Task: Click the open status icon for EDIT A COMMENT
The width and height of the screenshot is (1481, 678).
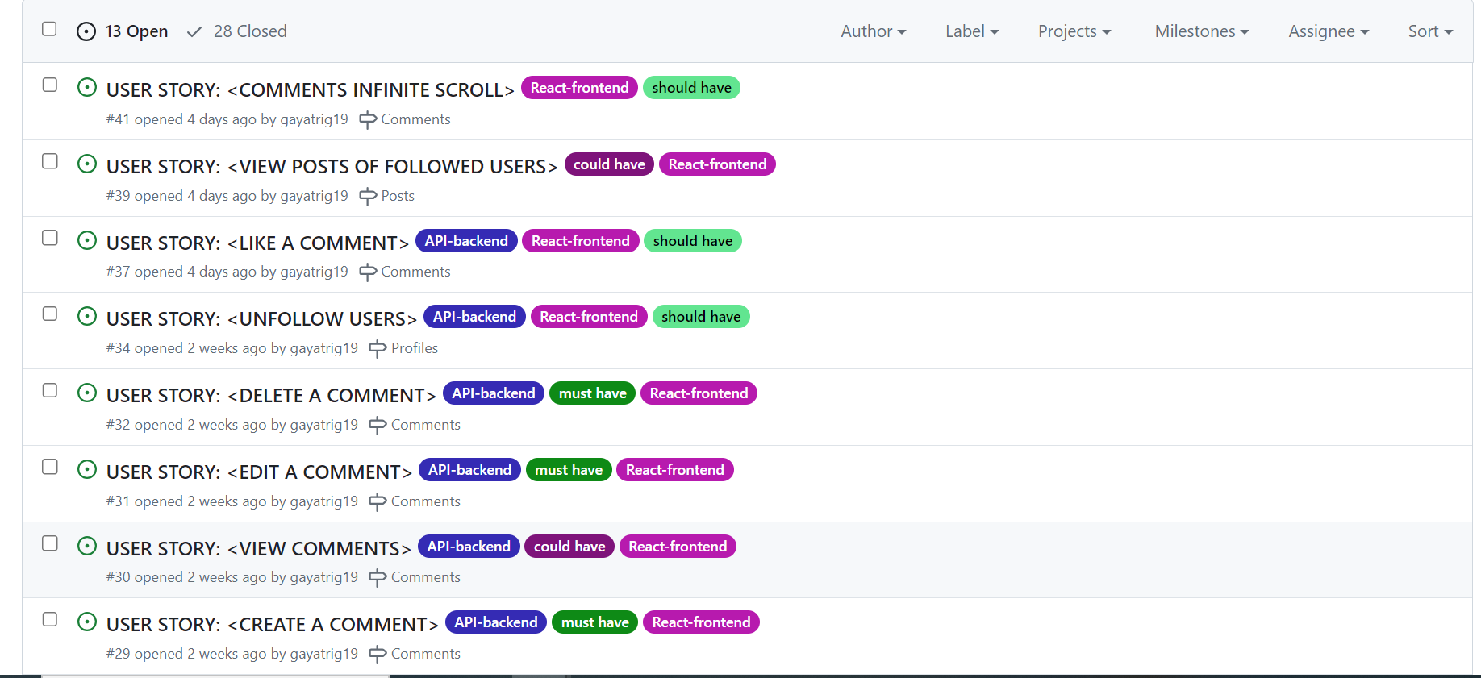Action: (87, 469)
